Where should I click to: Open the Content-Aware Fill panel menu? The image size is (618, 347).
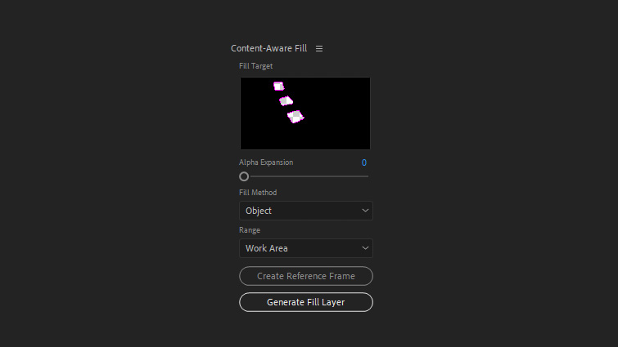319,49
